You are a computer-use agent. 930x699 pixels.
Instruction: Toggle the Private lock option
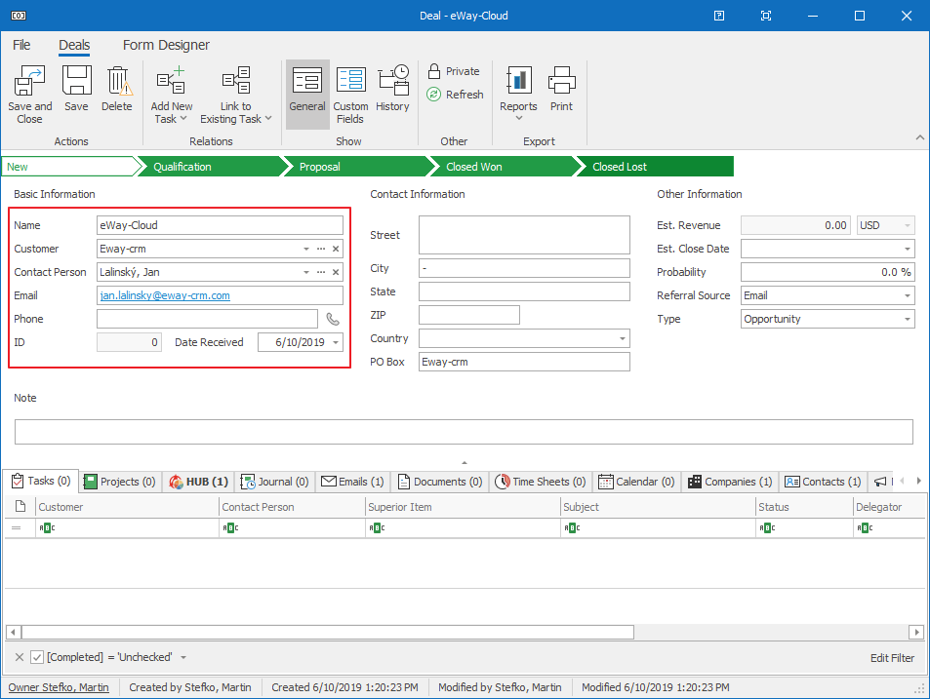click(x=454, y=71)
